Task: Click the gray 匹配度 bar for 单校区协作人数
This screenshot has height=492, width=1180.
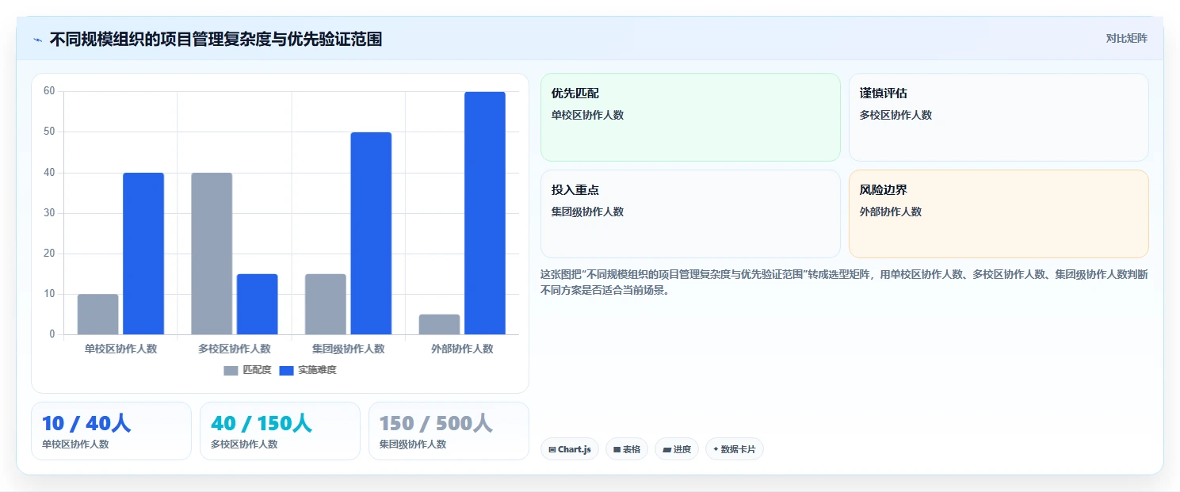Action: click(98, 315)
